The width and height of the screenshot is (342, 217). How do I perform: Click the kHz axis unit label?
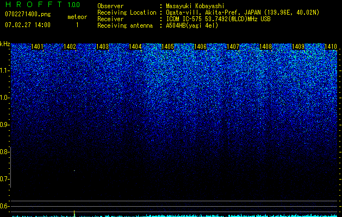click(x=5, y=44)
